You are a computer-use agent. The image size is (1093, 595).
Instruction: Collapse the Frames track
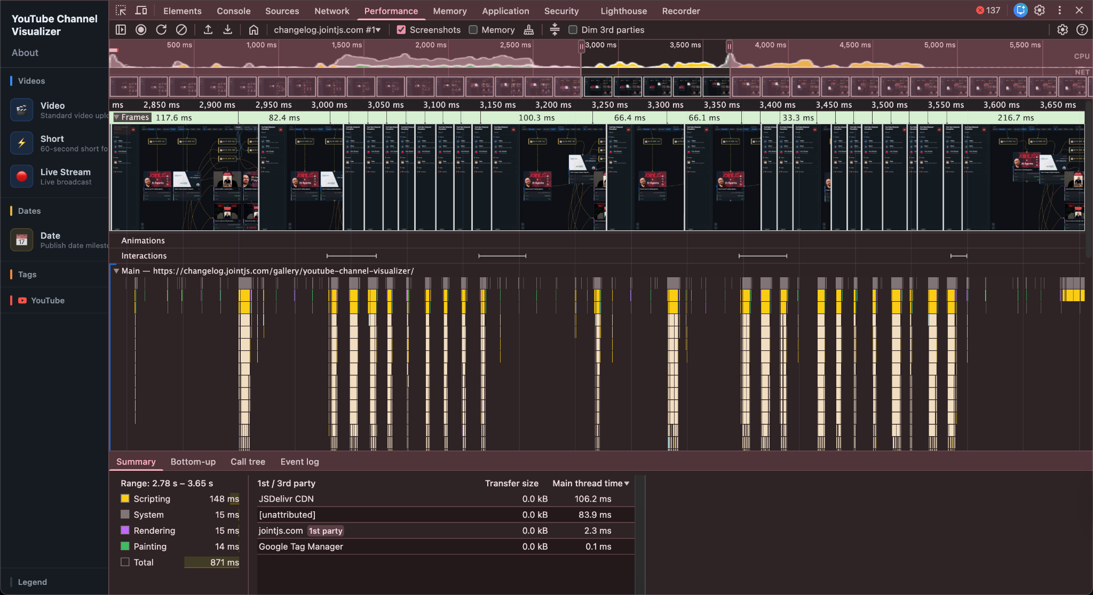pos(117,117)
